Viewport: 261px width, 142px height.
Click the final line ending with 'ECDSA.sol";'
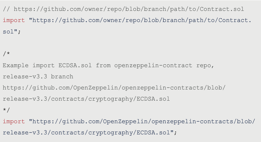90,133
